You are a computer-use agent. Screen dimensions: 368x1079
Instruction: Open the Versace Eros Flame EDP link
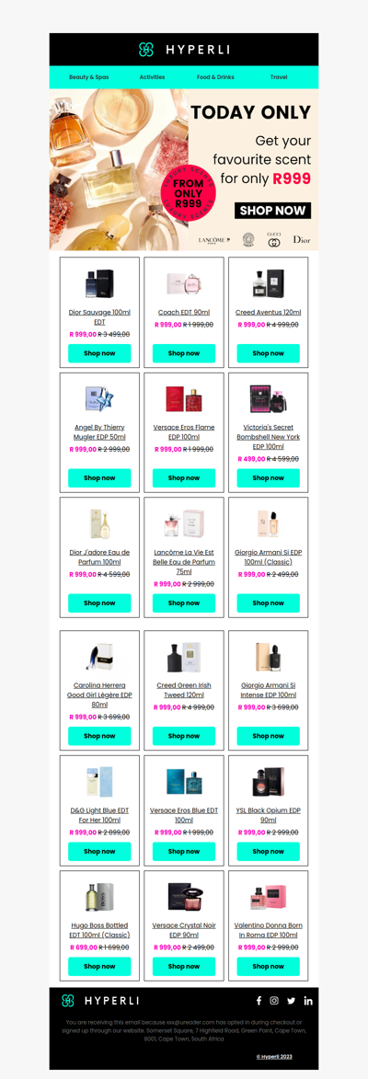point(184,432)
